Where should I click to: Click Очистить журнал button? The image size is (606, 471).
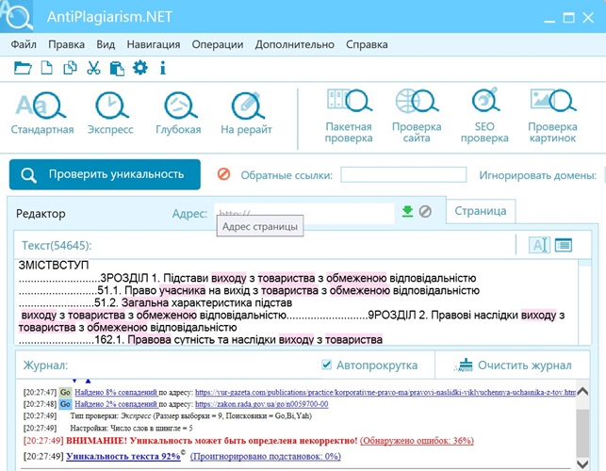pos(514,365)
